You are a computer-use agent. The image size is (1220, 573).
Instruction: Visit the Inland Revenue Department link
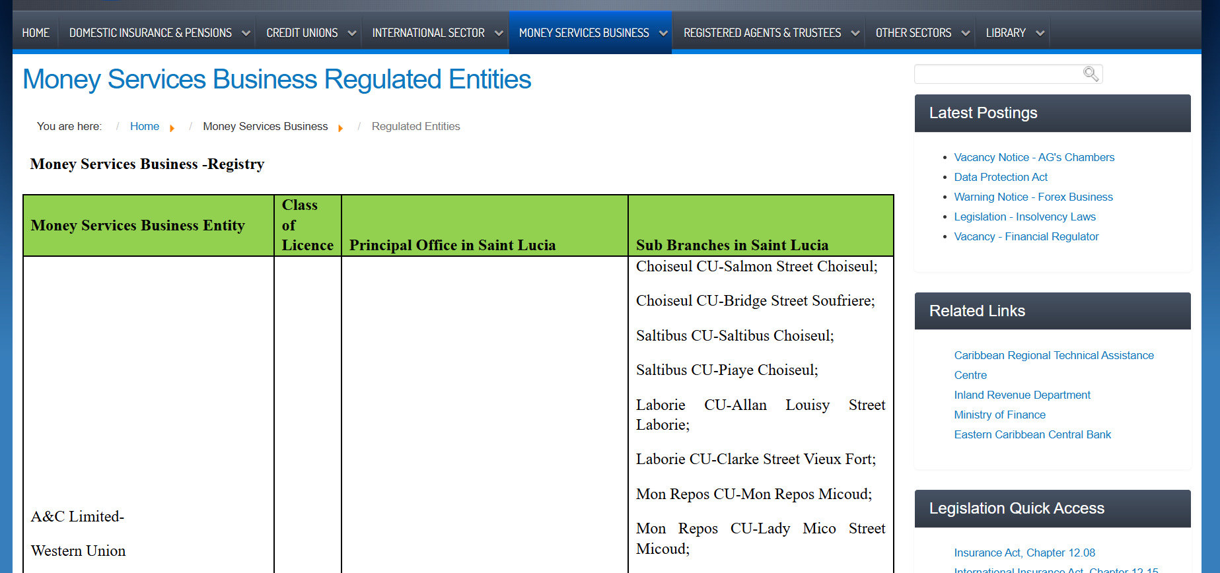[1022, 395]
